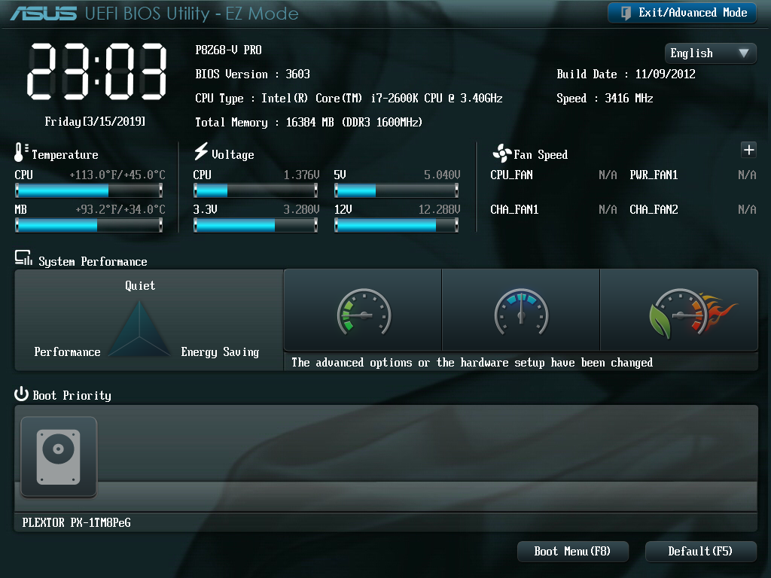Click the CPU temperature bar
Image resolution: width=771 pixels, height=578 pixels.
pos(89,190)
